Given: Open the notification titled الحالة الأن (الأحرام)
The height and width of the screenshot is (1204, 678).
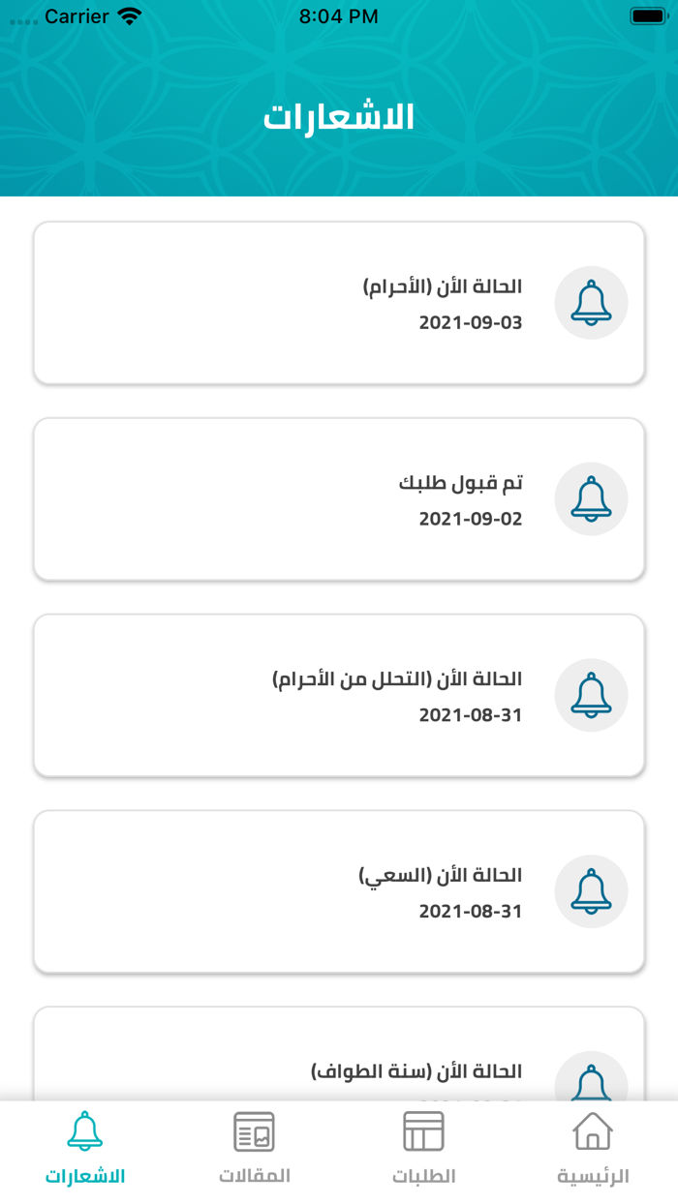Looking at the screenshot, I should [339, 302].
